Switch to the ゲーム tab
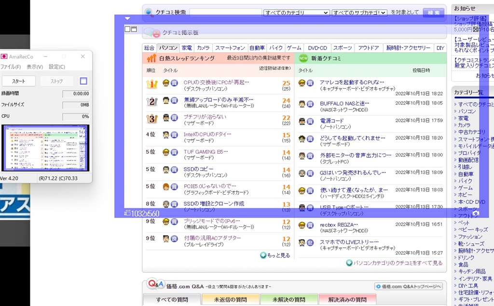The width and height of the screenshot is (494, 306). (x=294, y=48)
